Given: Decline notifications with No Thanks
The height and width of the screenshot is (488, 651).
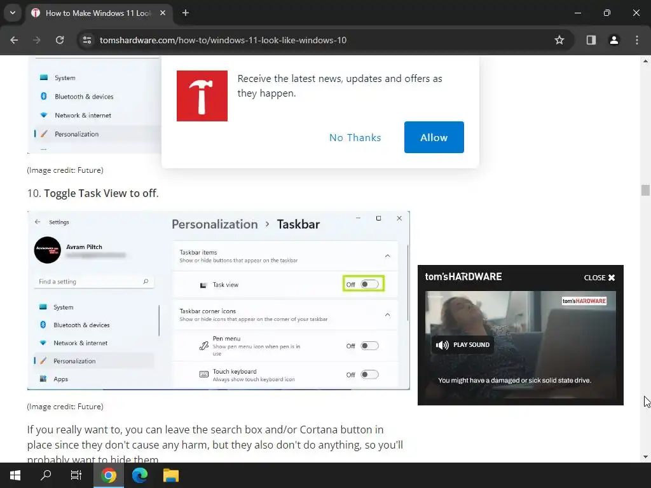Looking at the screenshot, I should [355, 137].
